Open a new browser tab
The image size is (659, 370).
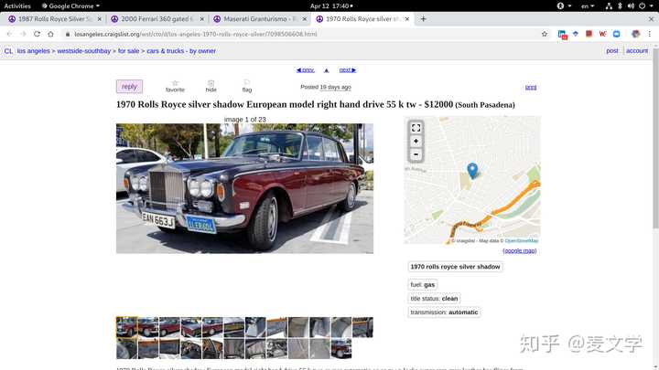click(x=423, y=19)
